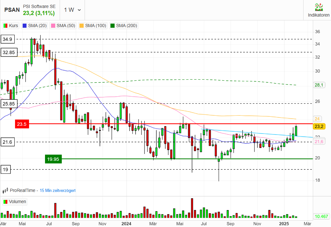Toggle the Volumen legend item

pos(15,202)
